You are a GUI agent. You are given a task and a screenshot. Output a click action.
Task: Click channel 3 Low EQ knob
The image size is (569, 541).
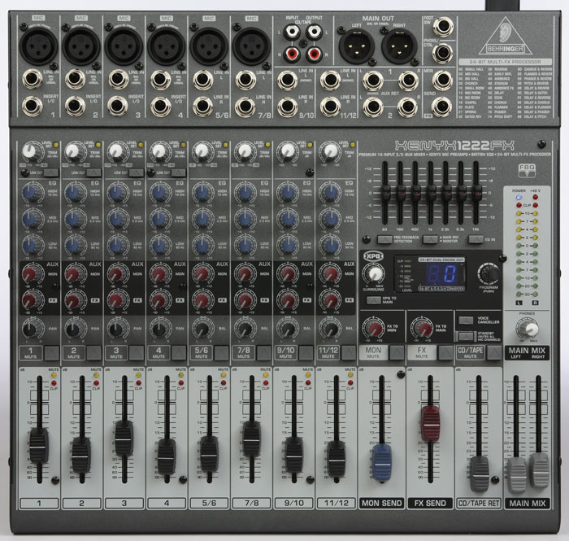[116, 246]
